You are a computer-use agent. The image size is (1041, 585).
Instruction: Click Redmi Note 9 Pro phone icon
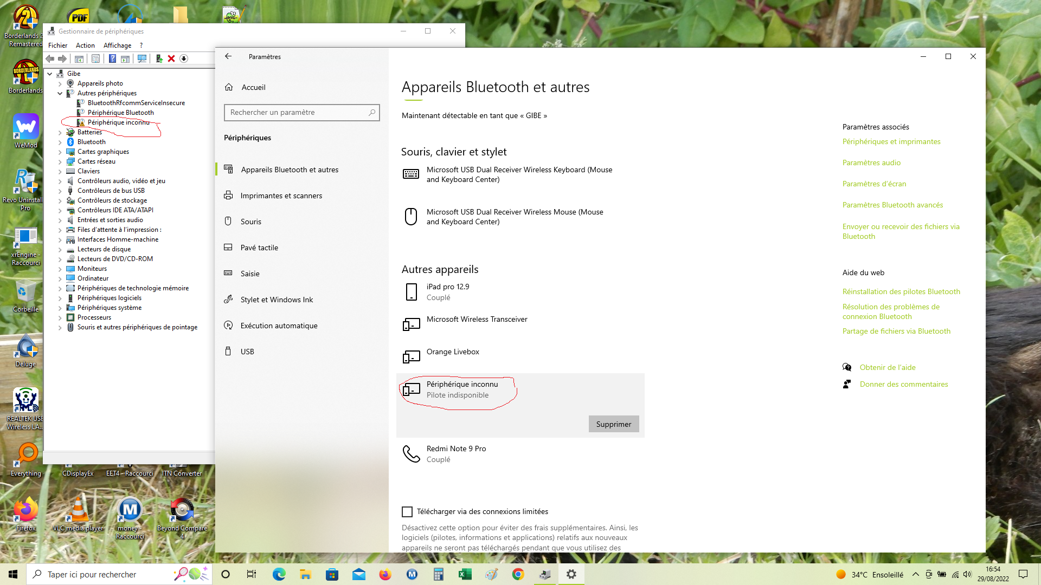click(x=412, y=454)
